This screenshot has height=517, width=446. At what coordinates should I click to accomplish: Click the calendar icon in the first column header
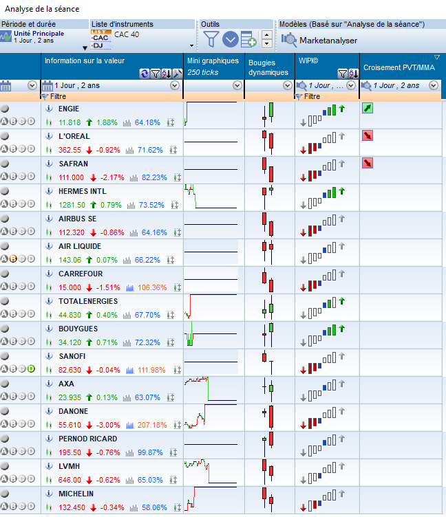click(x=5, y=86)
